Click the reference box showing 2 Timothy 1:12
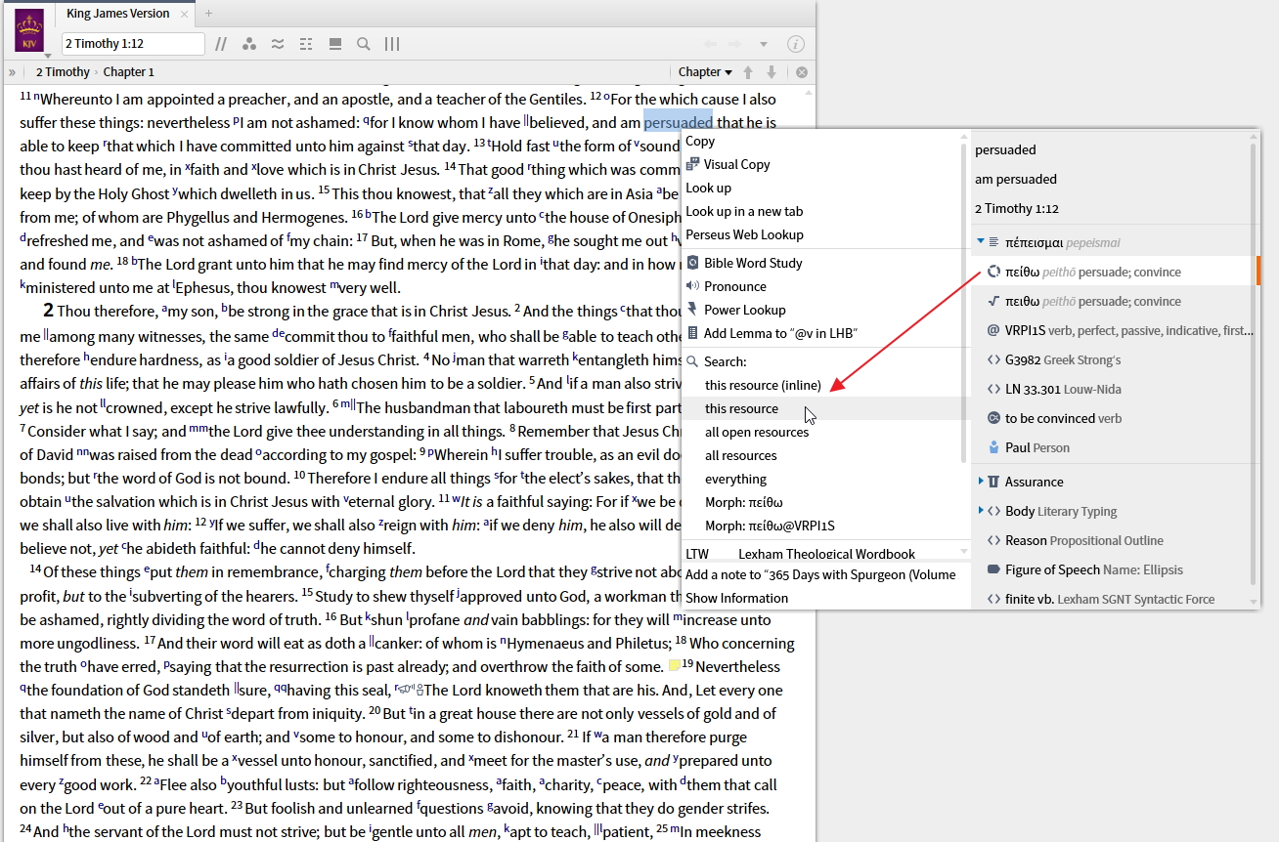Image resolution: width=1279 pixels, height=842 pixels. [133, 44]
